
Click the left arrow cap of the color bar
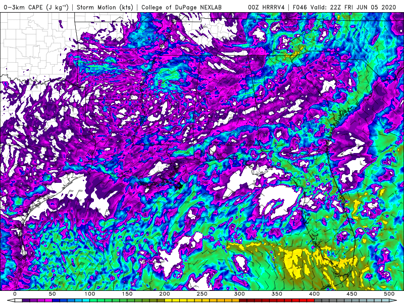point(11,300)
